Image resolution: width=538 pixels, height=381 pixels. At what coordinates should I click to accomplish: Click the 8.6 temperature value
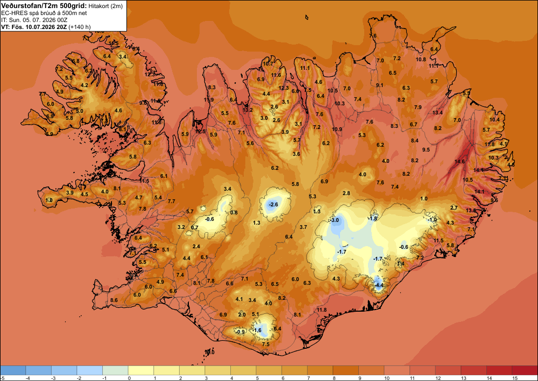coord(114,300)
